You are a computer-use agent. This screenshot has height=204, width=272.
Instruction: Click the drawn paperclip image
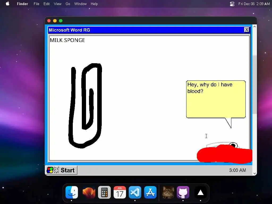[85, 106]
